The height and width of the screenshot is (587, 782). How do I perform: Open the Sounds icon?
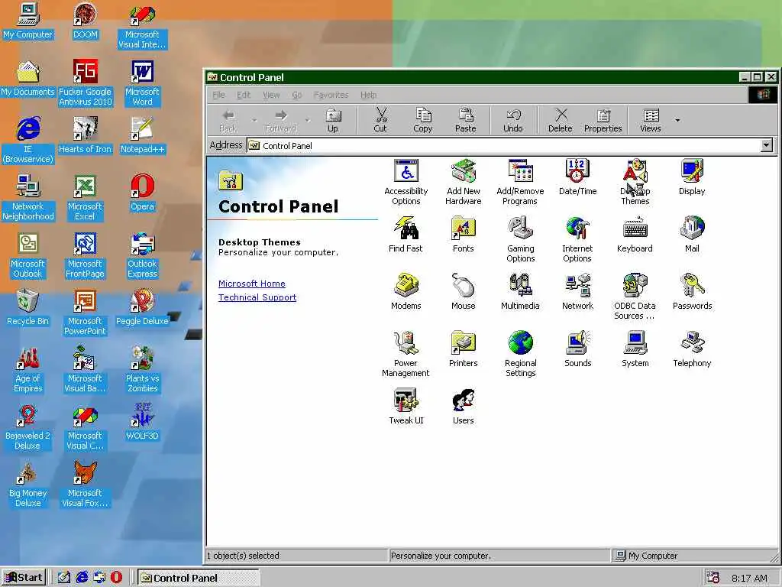577,349
